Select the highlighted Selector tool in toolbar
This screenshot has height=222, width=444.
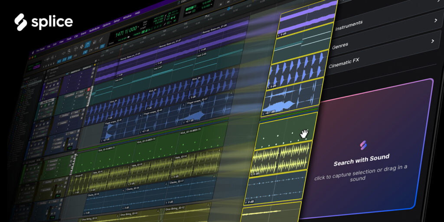point(87,44)
